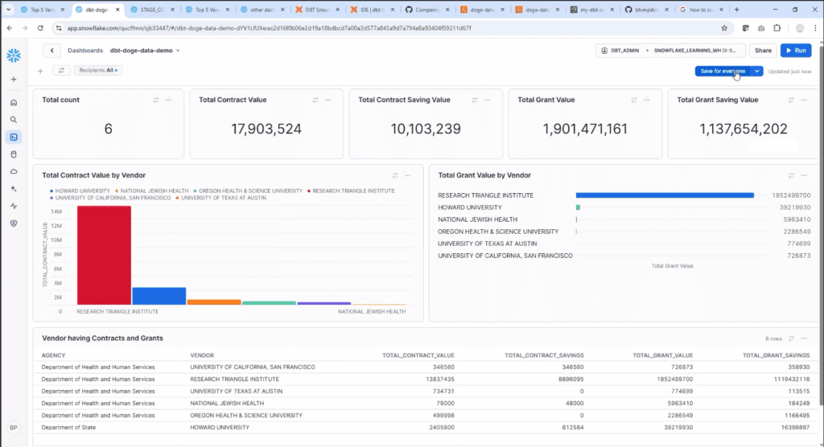Switch to how to sc Google tab
The width and height of the screenshot is (824, 447).
pyautogui.click(x=701, y=10)
